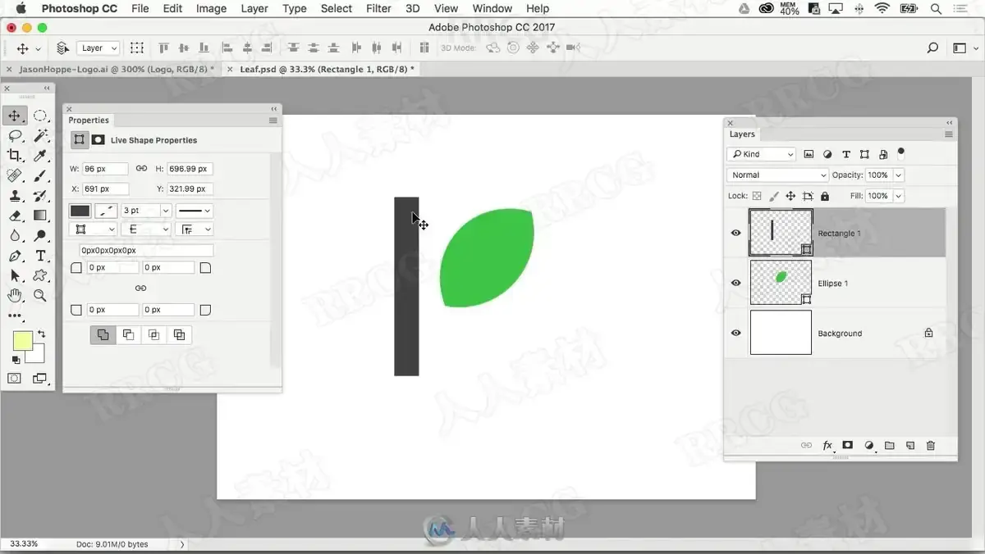Reset default foreground and background colors

[16, 360]
